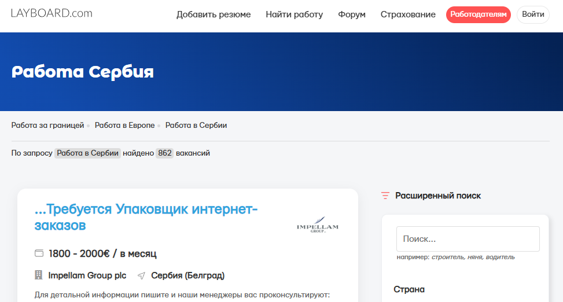Click the Расширенный поиск heading
The width and height of the screenshot is (563, 302).
(438, 196)
